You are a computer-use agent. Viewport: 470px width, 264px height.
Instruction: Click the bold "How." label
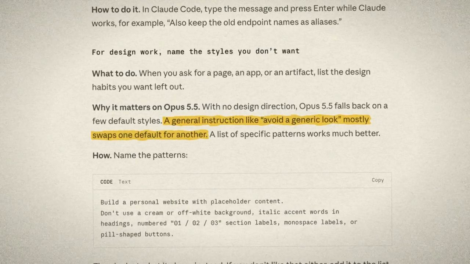pos(102,155)
